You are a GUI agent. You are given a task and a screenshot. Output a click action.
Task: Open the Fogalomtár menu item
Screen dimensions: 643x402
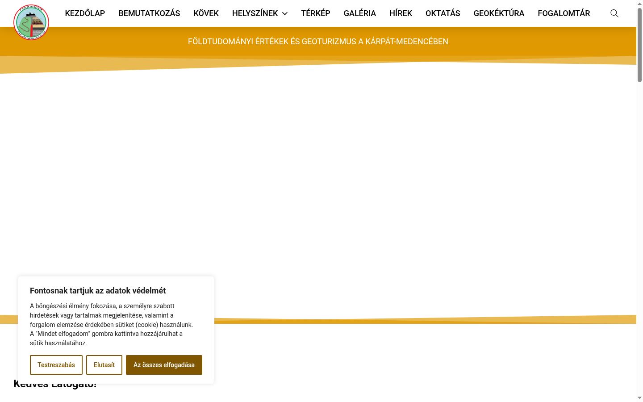pyautogui.click(x=564, y=13)
